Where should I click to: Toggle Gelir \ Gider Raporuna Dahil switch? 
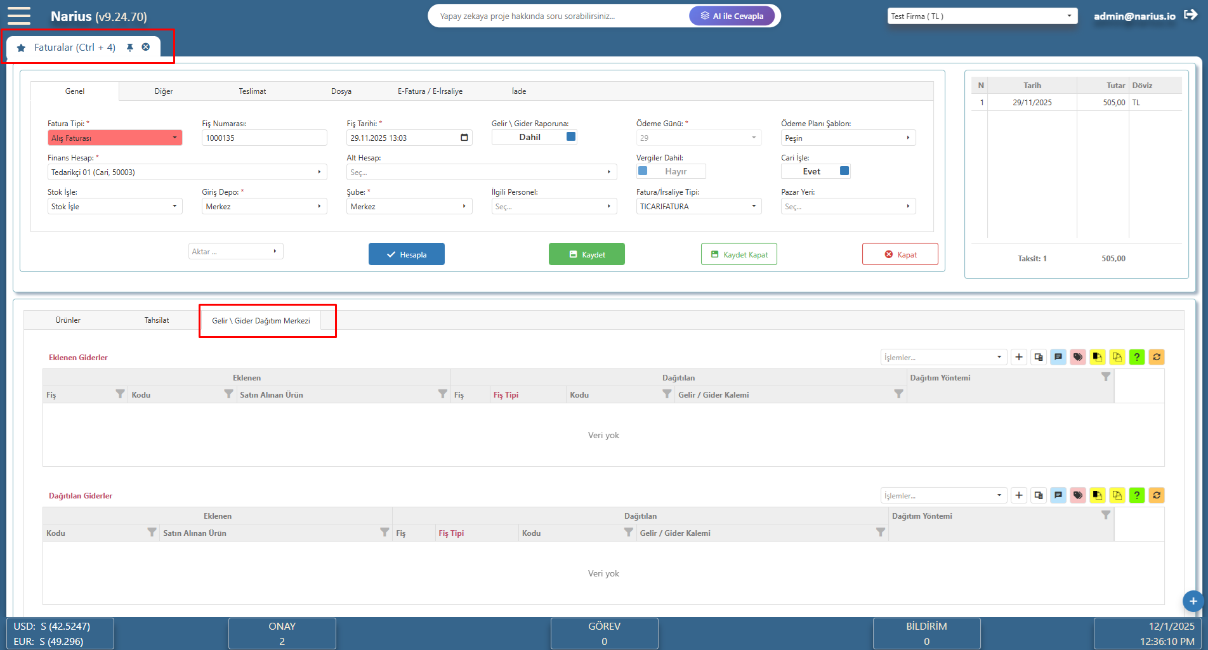534,137
